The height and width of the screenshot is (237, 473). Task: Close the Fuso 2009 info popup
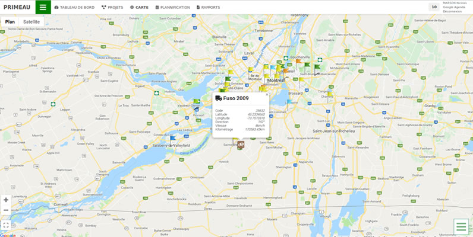(x=267, y=94)
